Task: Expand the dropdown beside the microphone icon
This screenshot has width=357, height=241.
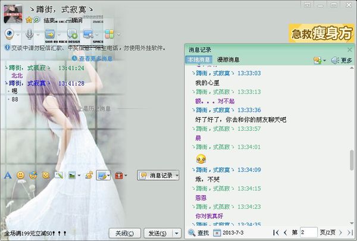Action: coord(38,35)
